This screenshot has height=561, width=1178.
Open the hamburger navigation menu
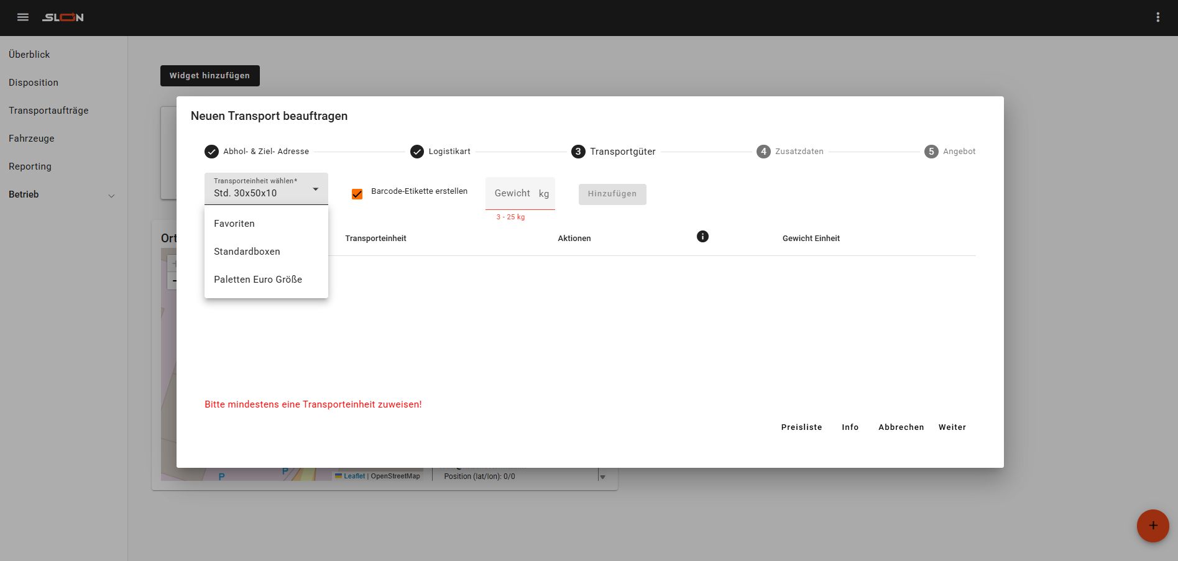click(23, 17)
